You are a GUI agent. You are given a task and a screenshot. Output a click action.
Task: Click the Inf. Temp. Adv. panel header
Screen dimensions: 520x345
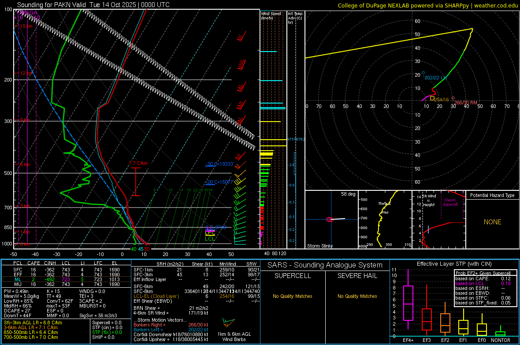pos(295,18)
